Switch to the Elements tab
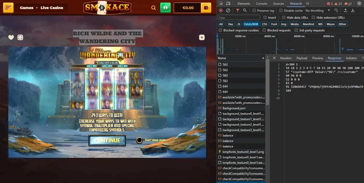 pyautogui.click(x=244, y=4)
